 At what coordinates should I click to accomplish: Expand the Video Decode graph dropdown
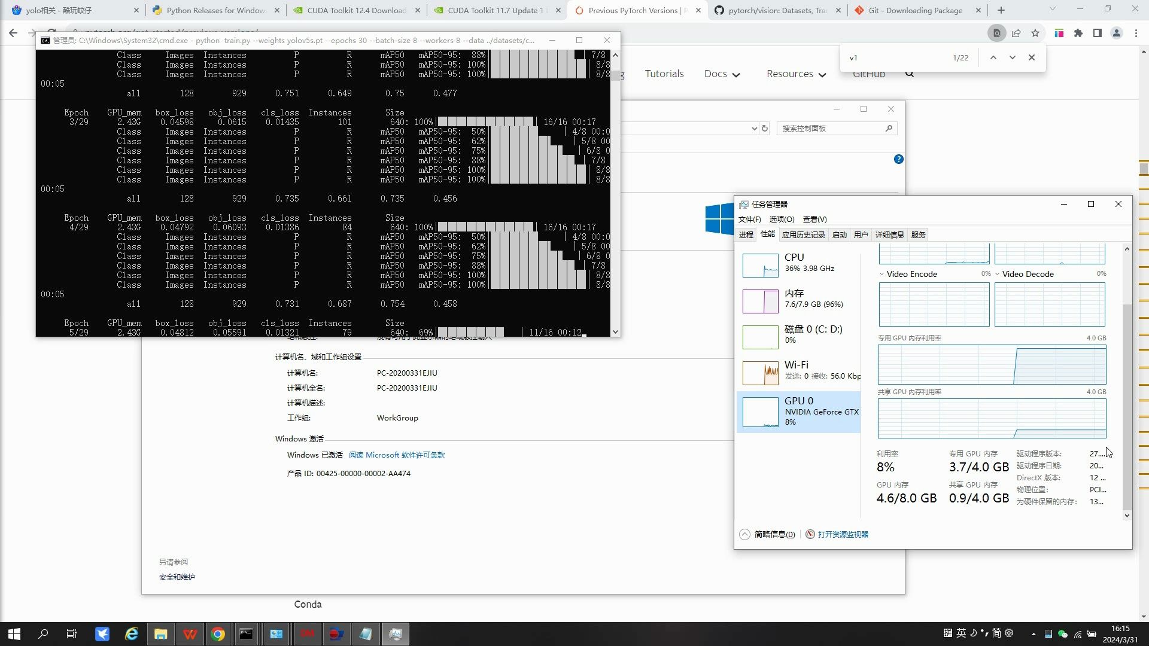point(997,274)
